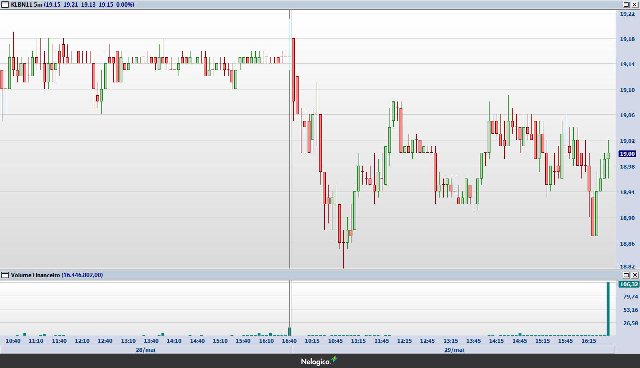
Task: Close the KLBN11 price chart panel
Action: point(634,4)
